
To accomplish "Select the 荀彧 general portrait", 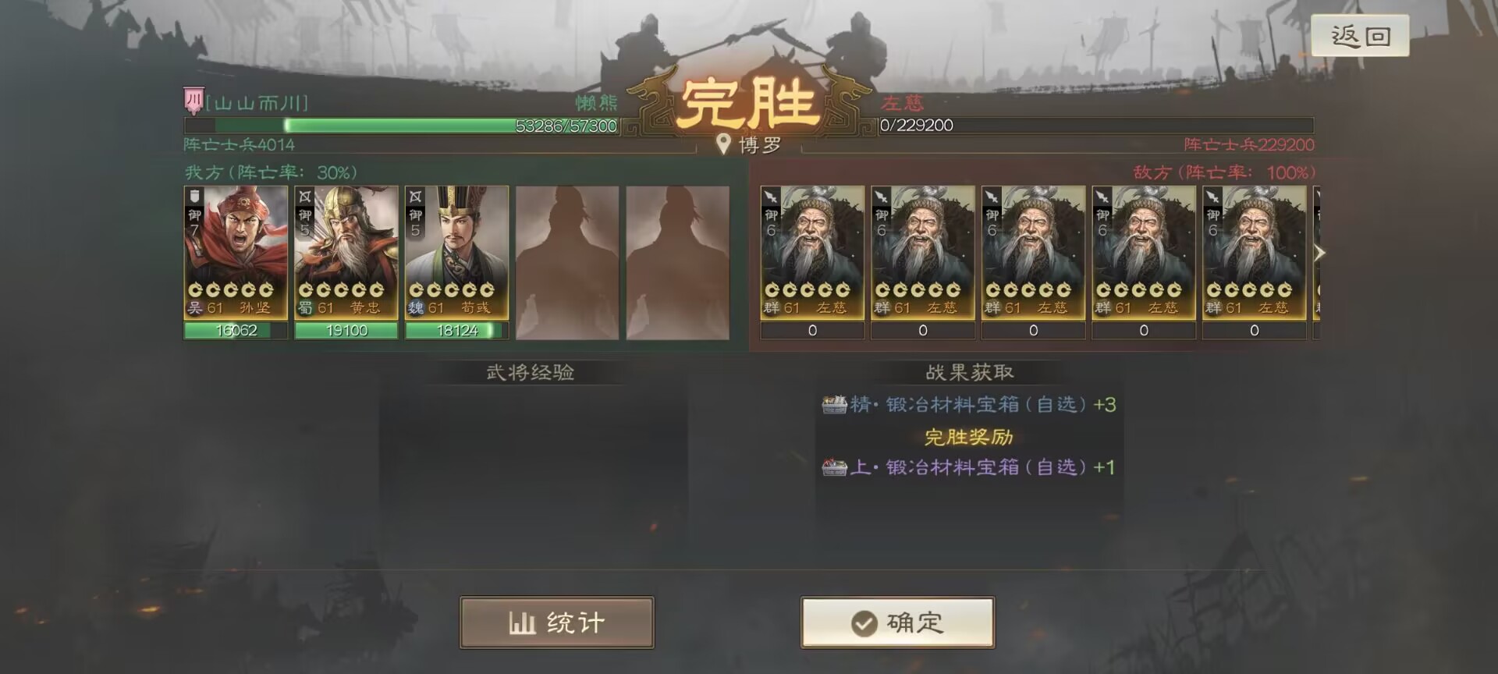I will point(457,253).
